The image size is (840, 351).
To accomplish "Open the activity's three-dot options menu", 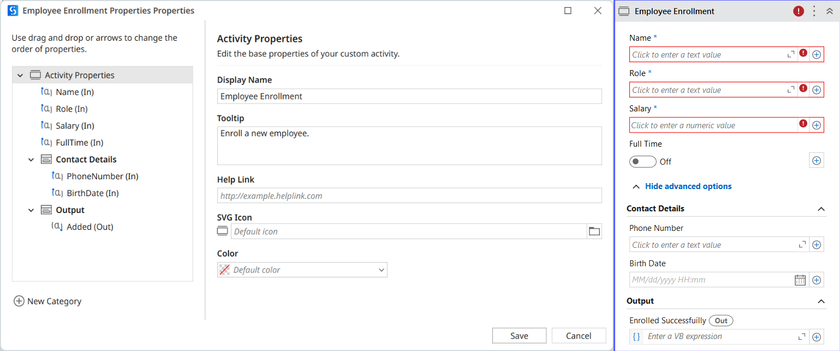I will (814, 11).
